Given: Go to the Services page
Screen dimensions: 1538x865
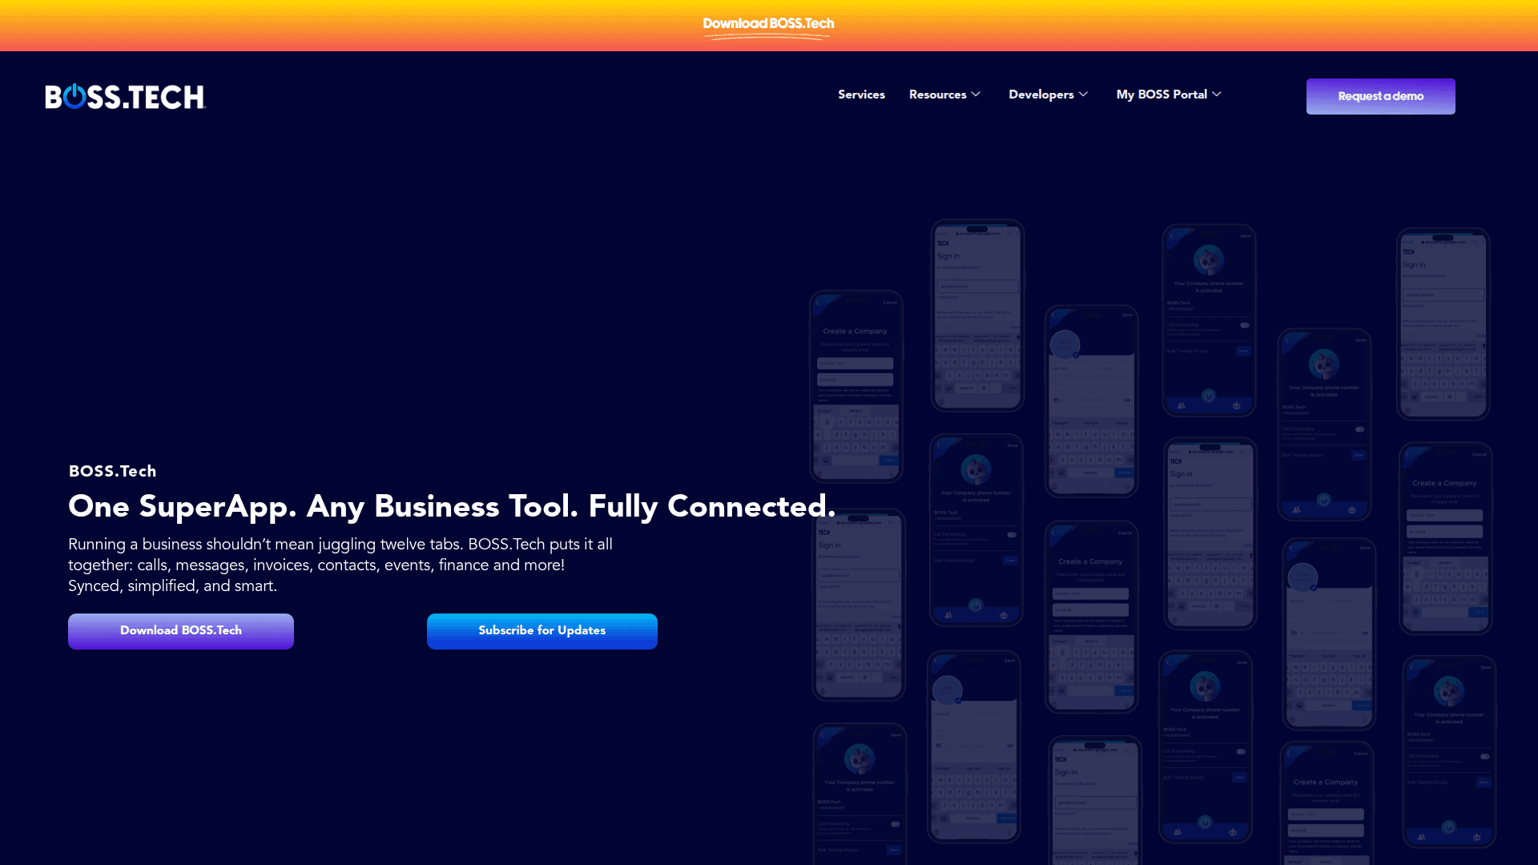Looking at the screenshot, I should [x=861, y=95].
